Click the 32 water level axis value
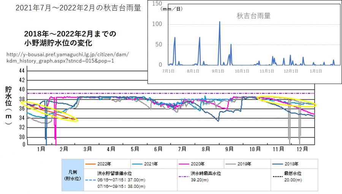The width and height of the screenshot is (342, 194). click(x=22, y=127)
